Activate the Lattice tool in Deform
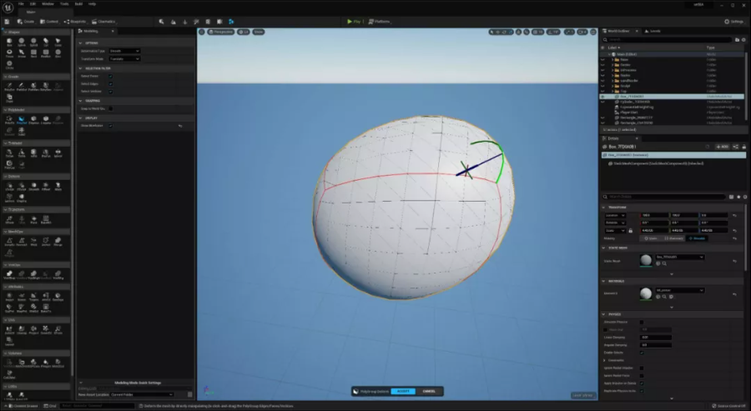Screen dimensions: 751x411 (x=9, y=198)
